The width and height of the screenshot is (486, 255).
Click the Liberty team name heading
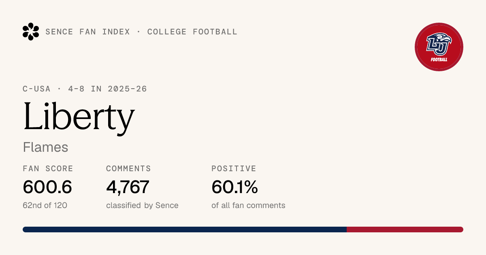79,117
